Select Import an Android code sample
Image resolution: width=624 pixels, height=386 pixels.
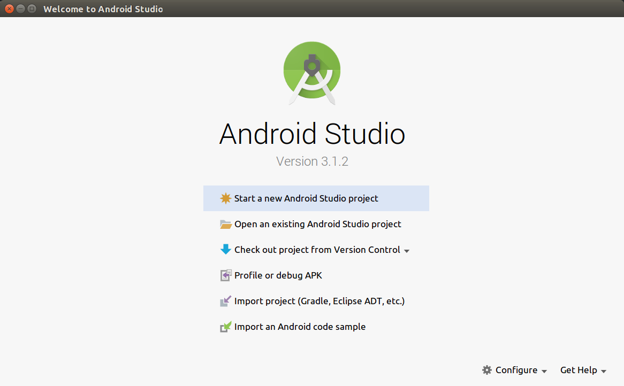pyautogui.click(x=316, y=327)
